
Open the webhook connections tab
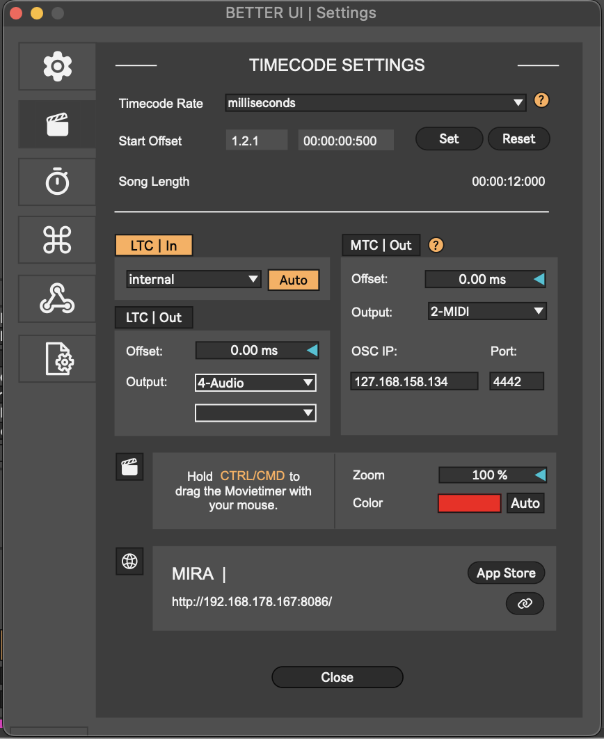[x=57, y=299]
